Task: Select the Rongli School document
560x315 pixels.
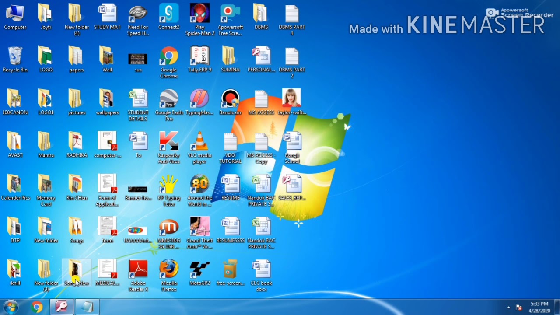Action: [x=292, y=148]
